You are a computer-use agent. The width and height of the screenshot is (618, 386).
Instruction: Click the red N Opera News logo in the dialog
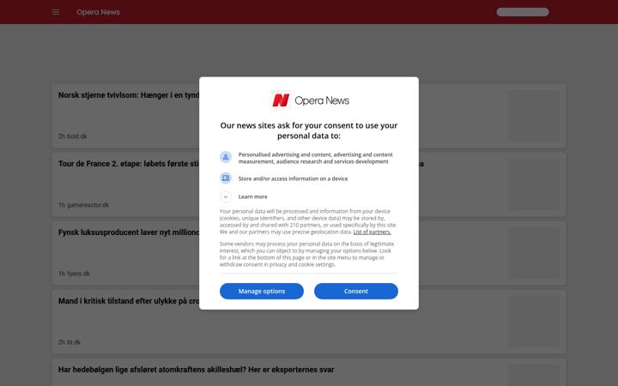(x=281, y=100)
